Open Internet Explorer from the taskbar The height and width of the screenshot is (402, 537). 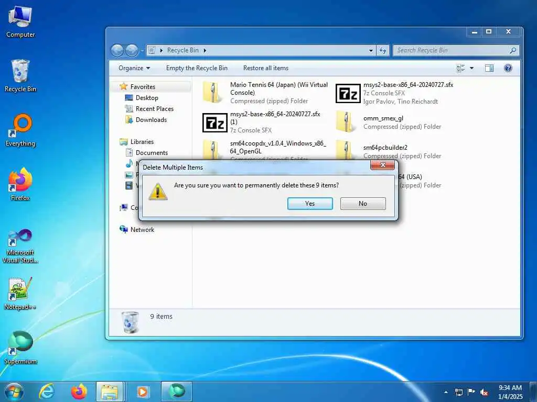(x=47, y=392)
